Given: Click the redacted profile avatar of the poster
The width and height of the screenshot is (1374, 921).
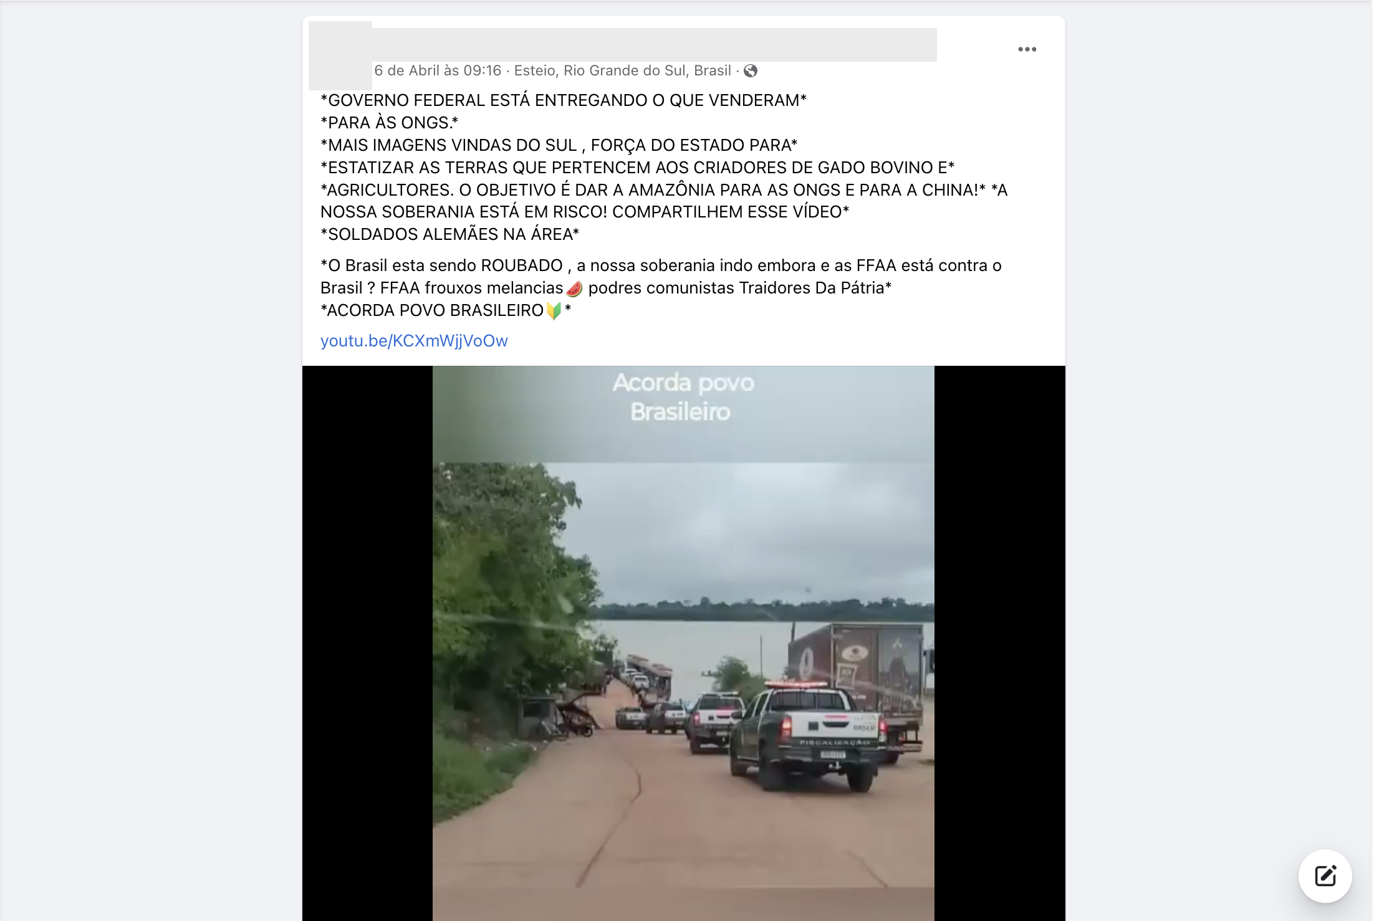Looking at the screenshot, I should click(340, 55).
